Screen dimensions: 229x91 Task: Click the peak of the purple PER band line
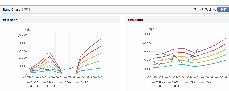click(50, 52)
